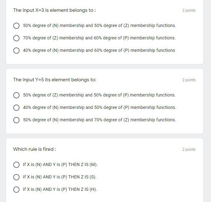The width and height of the screenshot is (211, 202).
Task: Click the 'Which rule is fired' heading
Action: (35, 149)
